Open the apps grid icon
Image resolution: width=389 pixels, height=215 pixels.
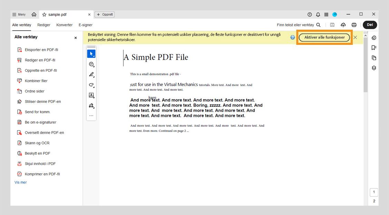pyautogui.click(x=326, y=14)
